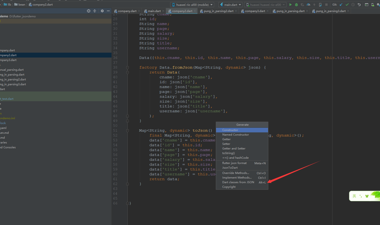Click locate current file crosshair icon

(x=89, y=11)
